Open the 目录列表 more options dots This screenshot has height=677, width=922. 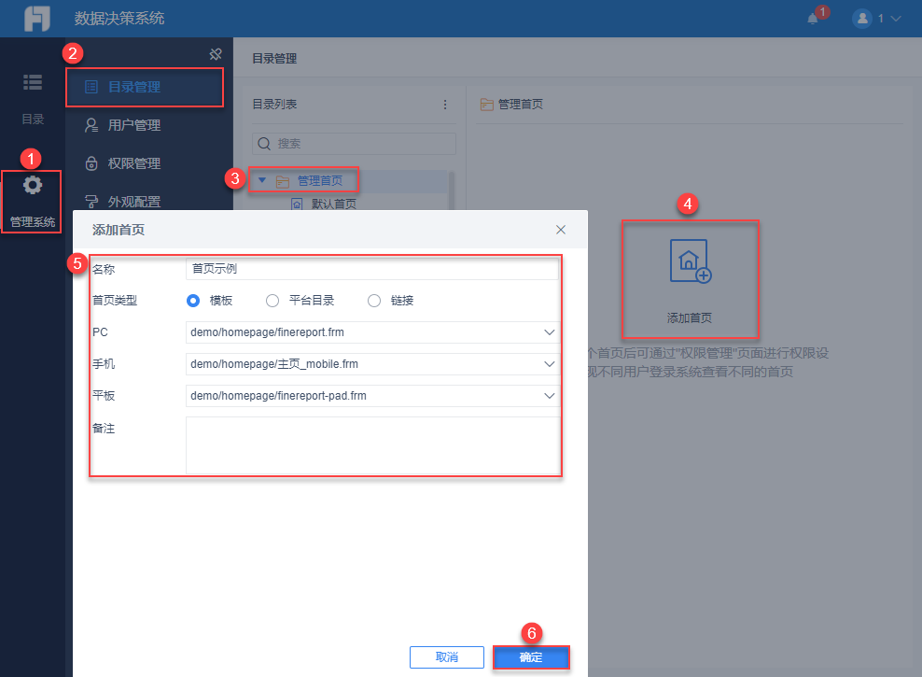pos(445,105)
